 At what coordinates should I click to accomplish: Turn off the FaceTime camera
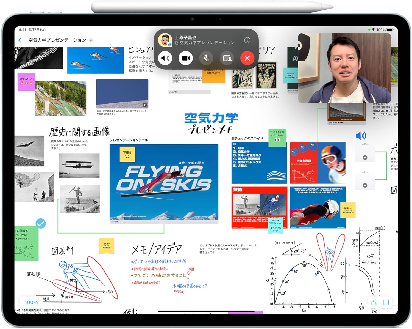tap(186, 58)
